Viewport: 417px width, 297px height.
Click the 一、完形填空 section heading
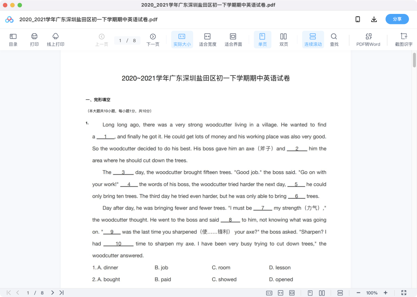coord(98,100)
